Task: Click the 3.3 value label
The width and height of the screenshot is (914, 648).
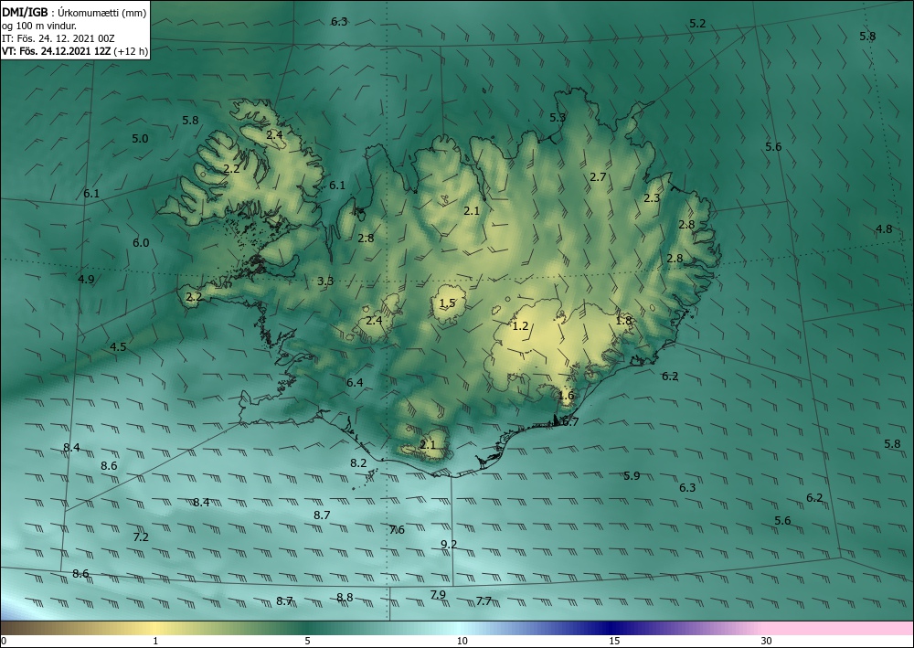Action: tap(325, 282)
